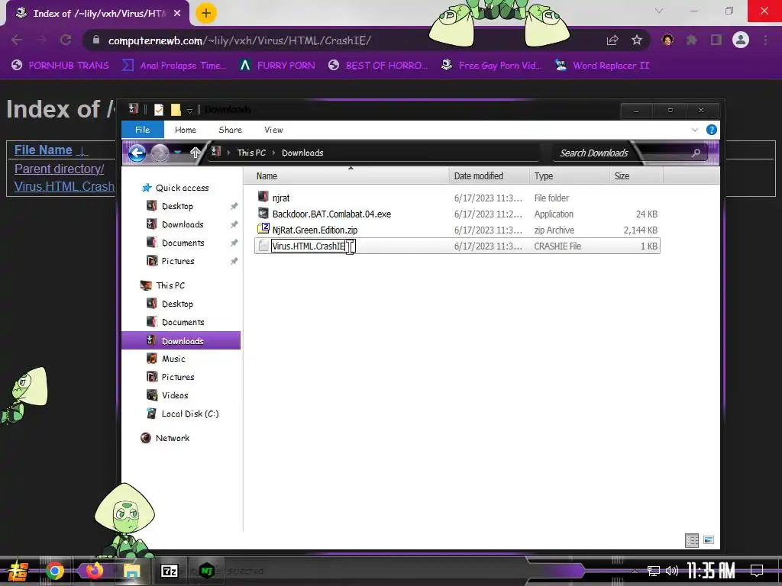Click the zip archive file icon

(263, 229)
